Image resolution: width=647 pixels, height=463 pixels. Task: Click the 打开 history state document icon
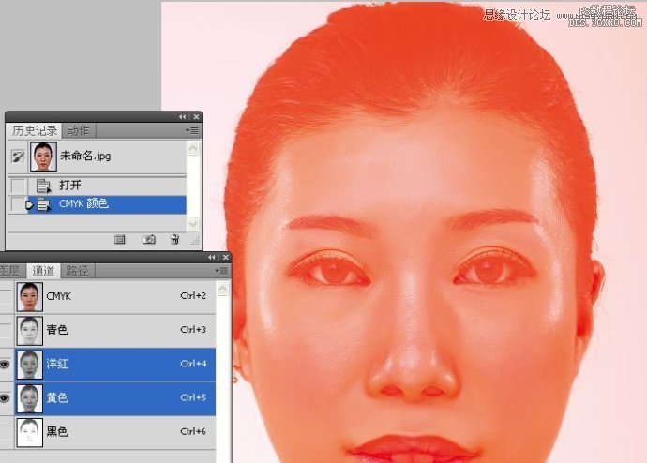pyautogui.click(x=42, y=186)
